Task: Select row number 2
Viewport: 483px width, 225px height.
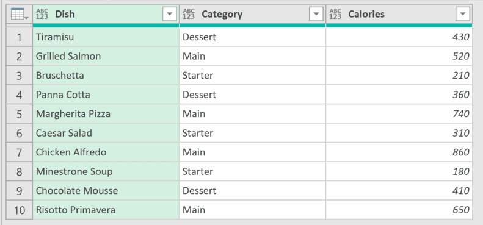Action: click(19, 56)
